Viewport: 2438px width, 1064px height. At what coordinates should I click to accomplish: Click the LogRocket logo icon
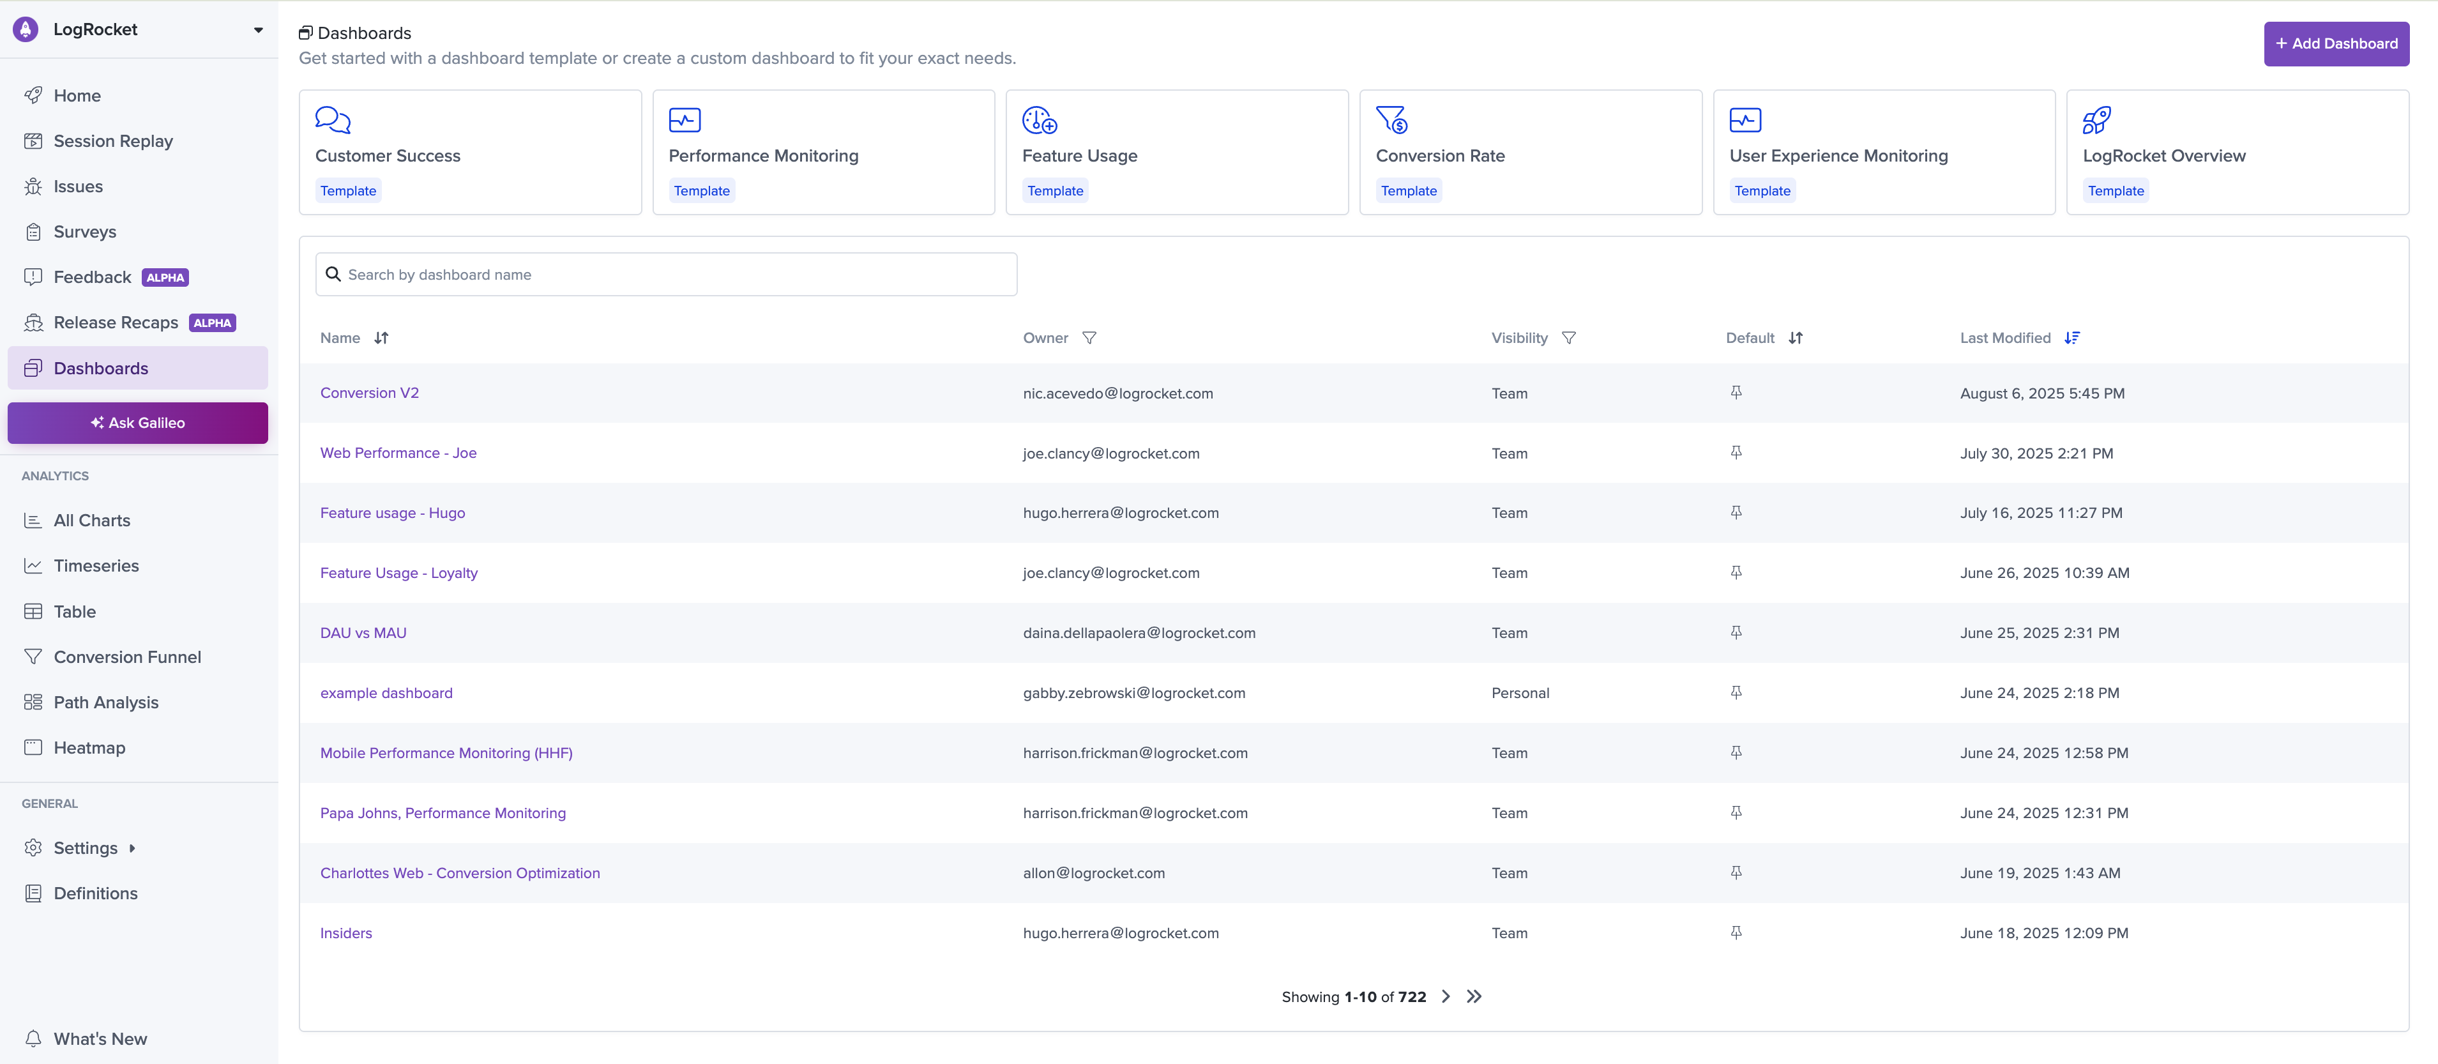click(26, 29)
